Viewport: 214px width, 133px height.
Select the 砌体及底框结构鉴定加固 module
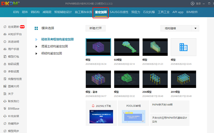point(58,40)
